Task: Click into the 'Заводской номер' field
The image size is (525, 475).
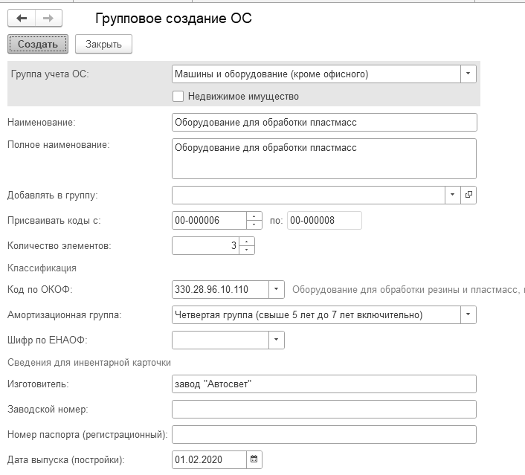Action: (324, 409)
